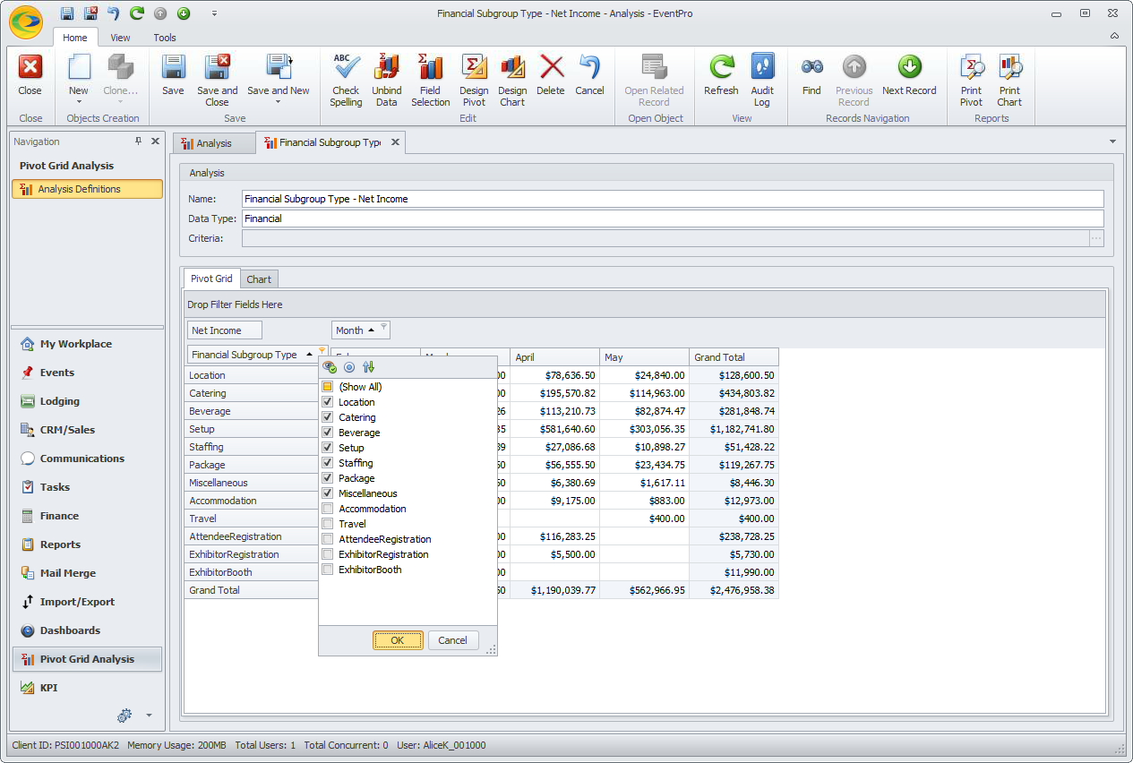Uncheck the Staffing filter checkbox
The height and width of the screenshot is (763, 1133).
(328, 463)
